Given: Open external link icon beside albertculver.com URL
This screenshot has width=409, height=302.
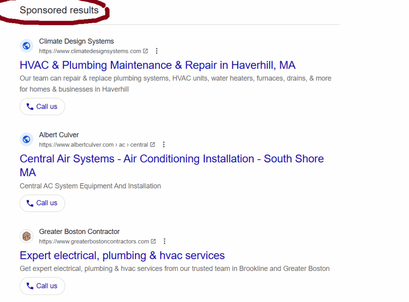Looking at the screenshot, I should [x=153, y=144].
